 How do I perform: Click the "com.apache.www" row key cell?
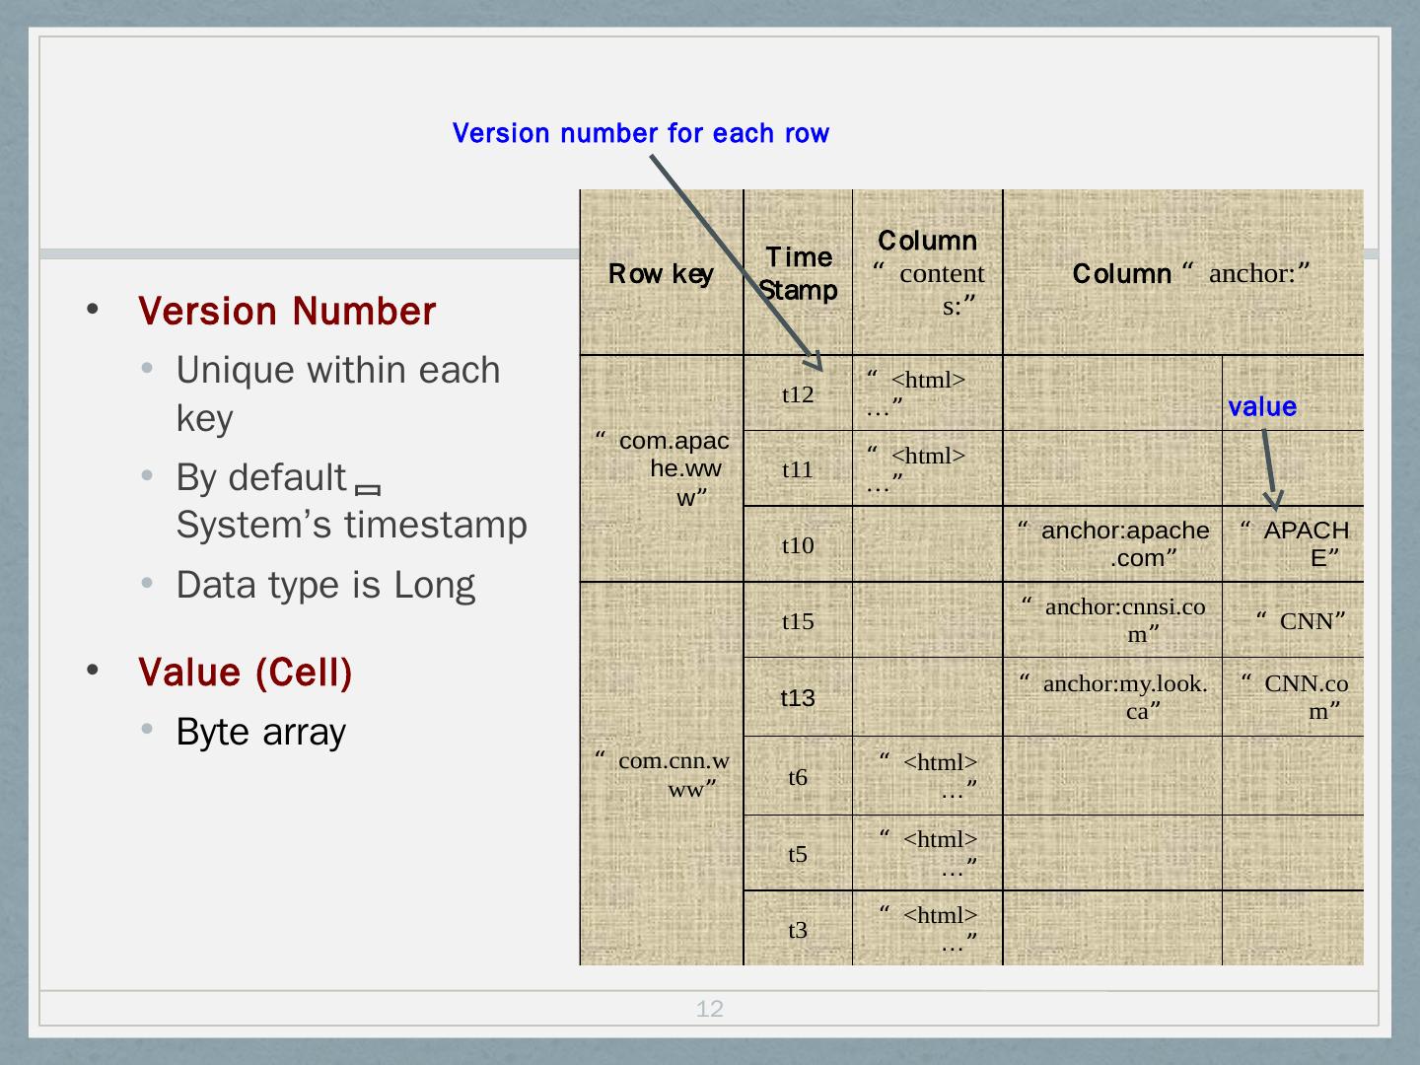coord(661,468)
